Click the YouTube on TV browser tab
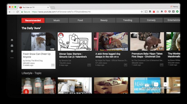Viewport: 187px width, 104px height. 34,7
